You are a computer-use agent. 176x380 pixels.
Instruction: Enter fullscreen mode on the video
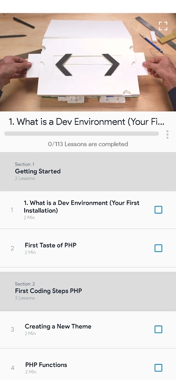(x=163, y=26)
